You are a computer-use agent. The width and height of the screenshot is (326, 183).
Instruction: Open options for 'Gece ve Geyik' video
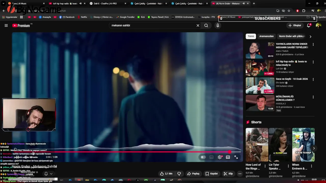[x=313, y=80]
